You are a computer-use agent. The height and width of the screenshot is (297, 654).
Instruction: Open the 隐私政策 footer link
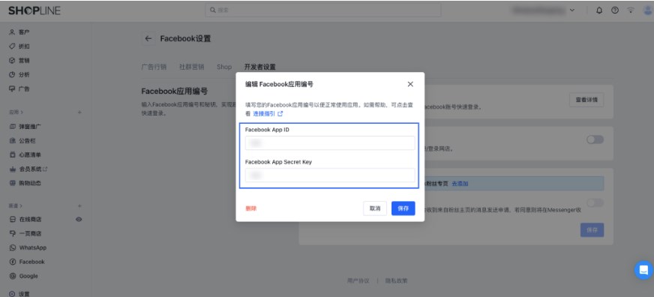click(396, 280)
